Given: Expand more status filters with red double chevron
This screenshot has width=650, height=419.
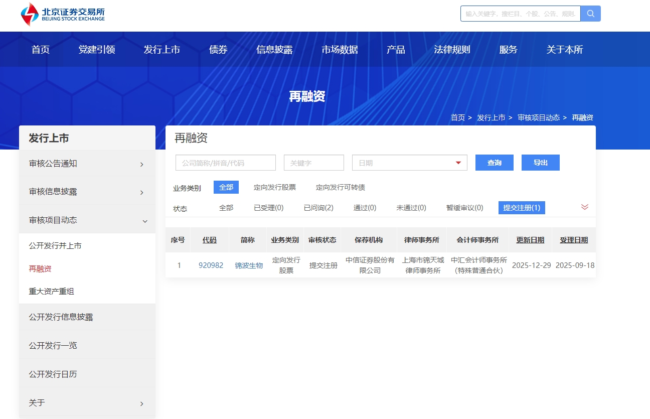Looking at the screenshot, I should (584, 207).
